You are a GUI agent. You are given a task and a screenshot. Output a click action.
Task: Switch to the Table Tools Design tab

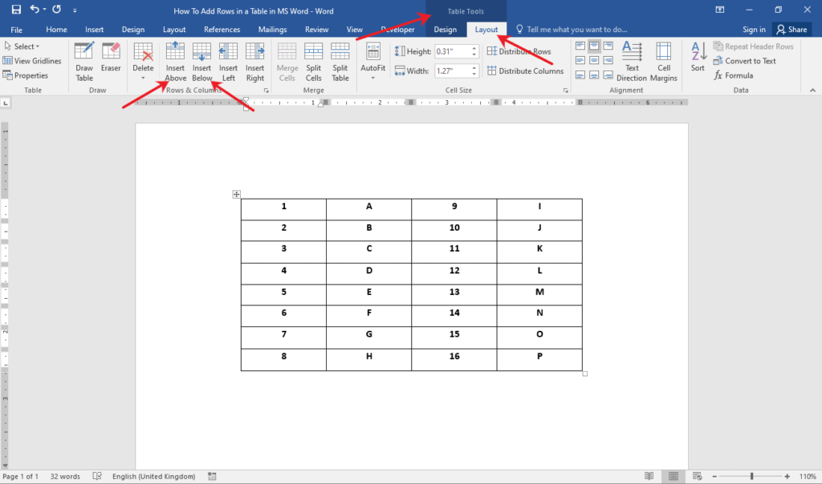[x=445, y=30]
